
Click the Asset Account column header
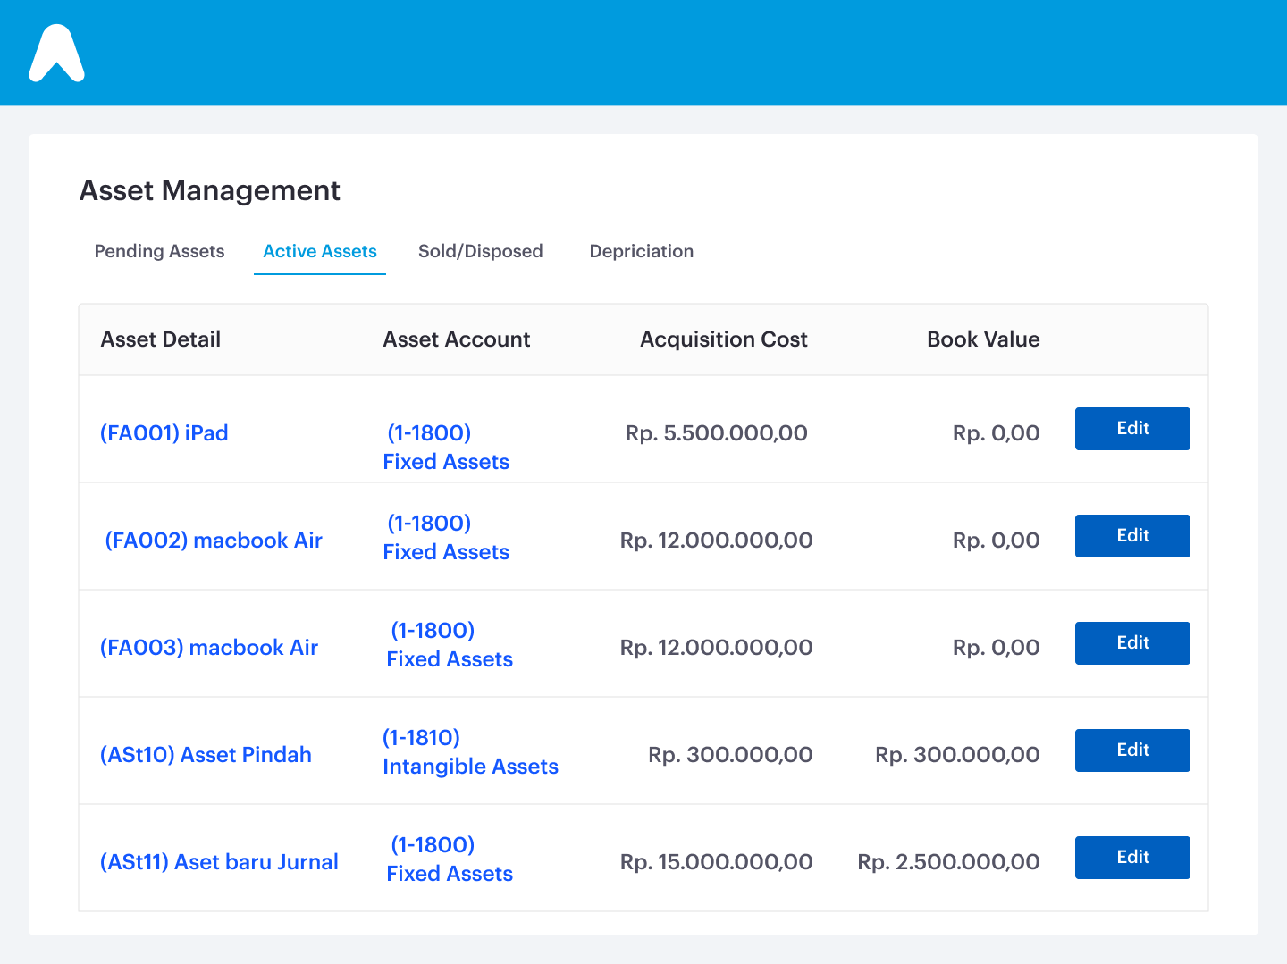457,339
